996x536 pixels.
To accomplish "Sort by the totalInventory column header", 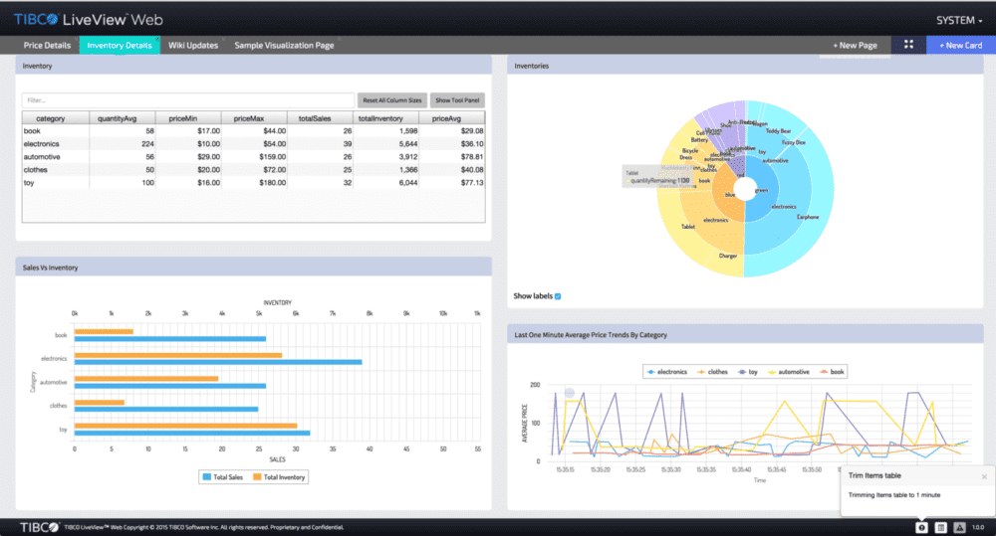I will coord(384,118).
